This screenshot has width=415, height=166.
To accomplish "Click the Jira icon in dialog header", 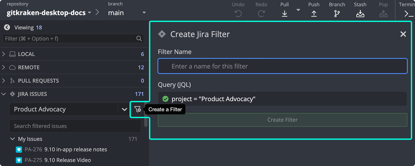I will [x=162, y=34].
